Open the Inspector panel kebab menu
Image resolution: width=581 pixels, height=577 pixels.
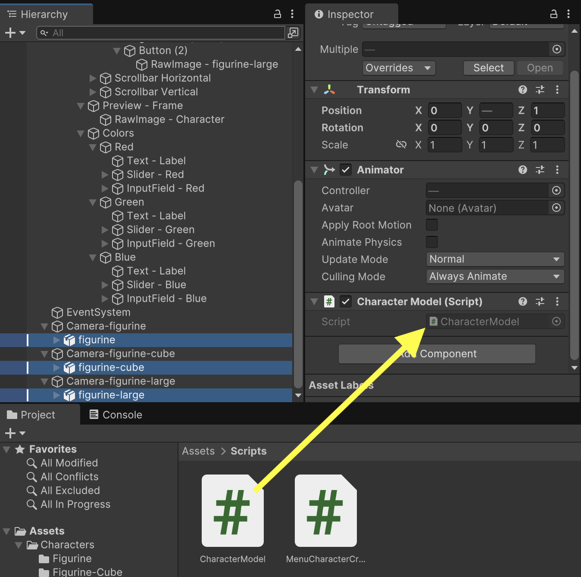(569, 14)
